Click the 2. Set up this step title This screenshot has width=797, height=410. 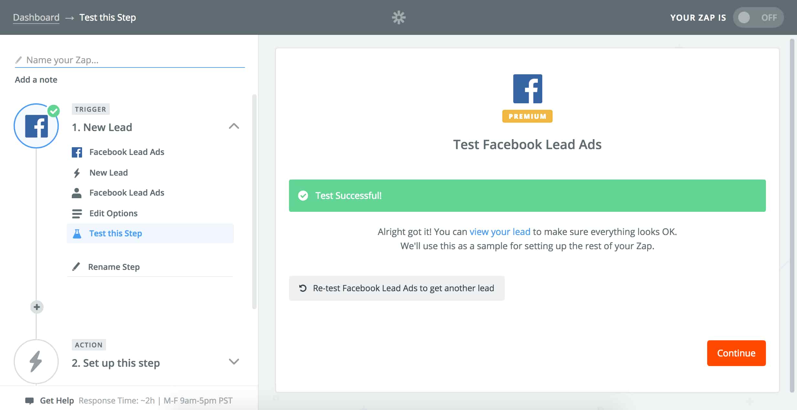click(116, 363)
